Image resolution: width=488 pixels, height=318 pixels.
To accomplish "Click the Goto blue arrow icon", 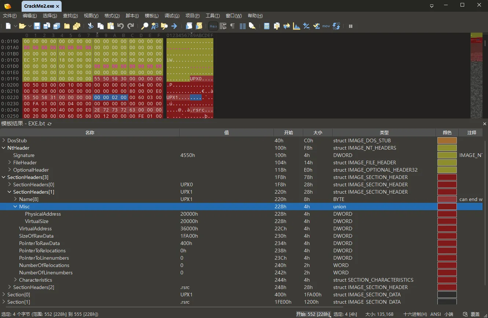I will (174, 26).
